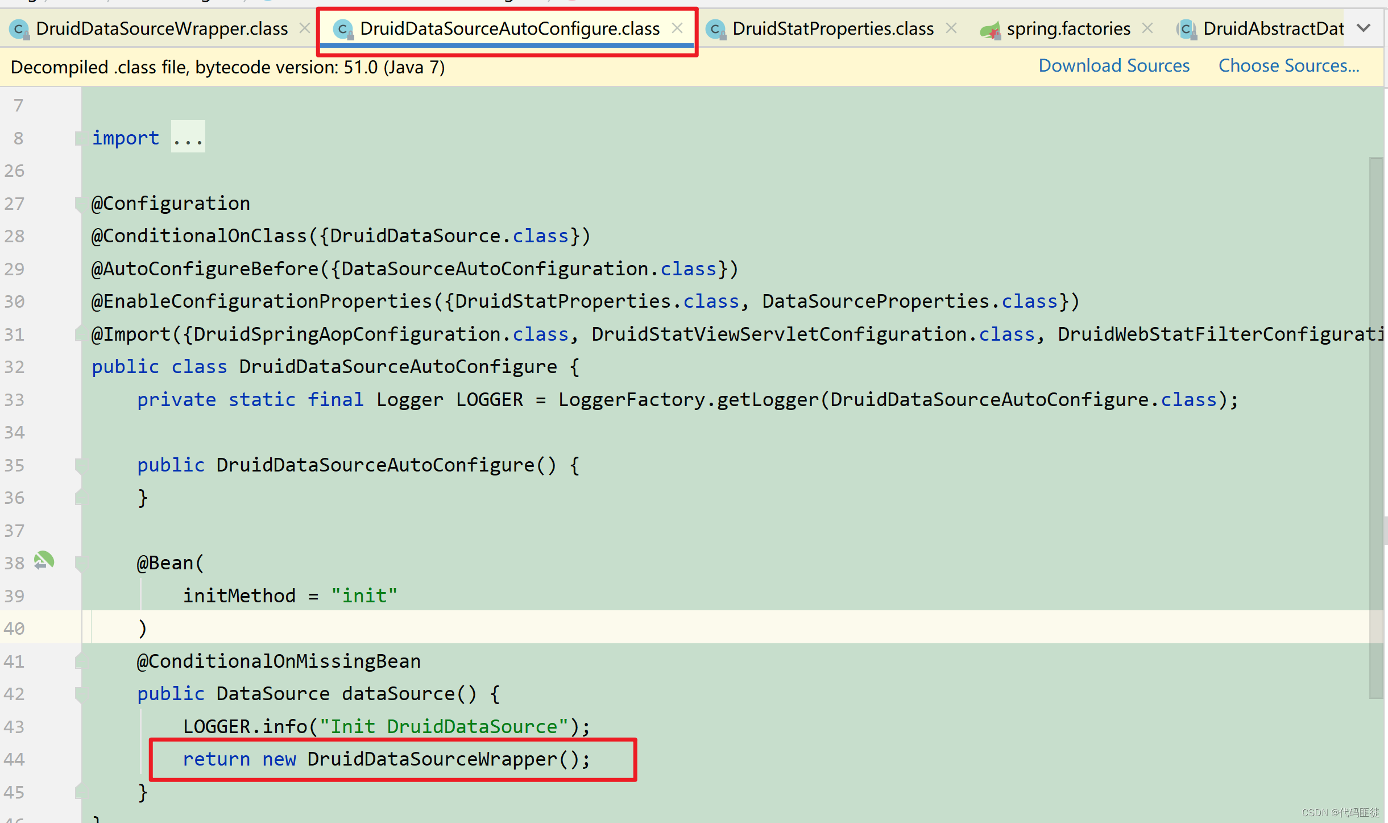Toggle fold marker at import line 8
Image resolution: width=1388 pixels, height=823 pixels.
(x=78, y=138)
